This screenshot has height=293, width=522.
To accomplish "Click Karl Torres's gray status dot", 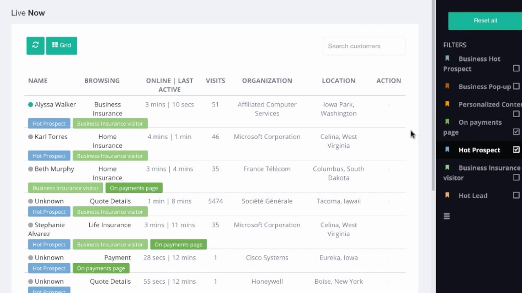I will click(x=31, y=137).
